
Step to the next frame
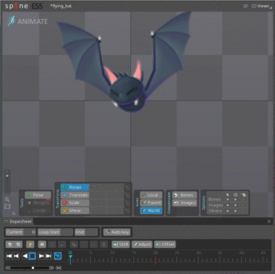coord(41,256)
